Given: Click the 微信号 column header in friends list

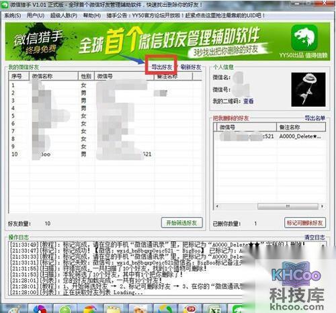Looking at the screenshot, I should pyautogui.click(x=124, y=77).
